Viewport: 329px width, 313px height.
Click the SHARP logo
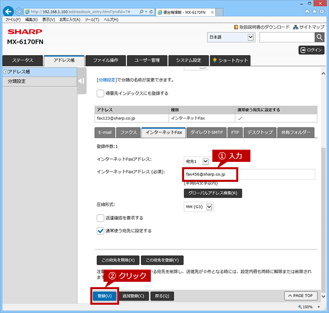point(25,32)
